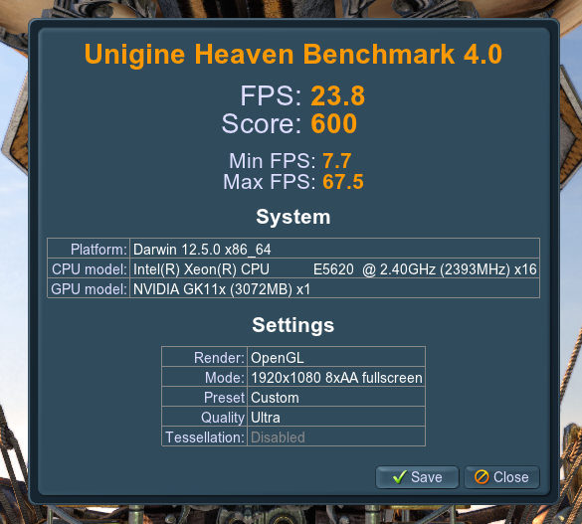Select the Render OpenGL value
Screen dimensions: 582x524
336,358
